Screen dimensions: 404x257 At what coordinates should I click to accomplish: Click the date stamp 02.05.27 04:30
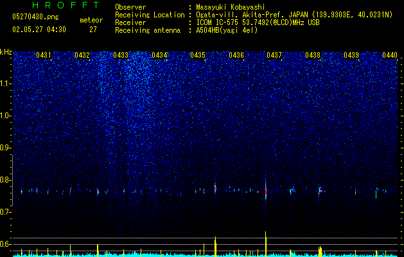pyautogui.click(x=39, y=30)
